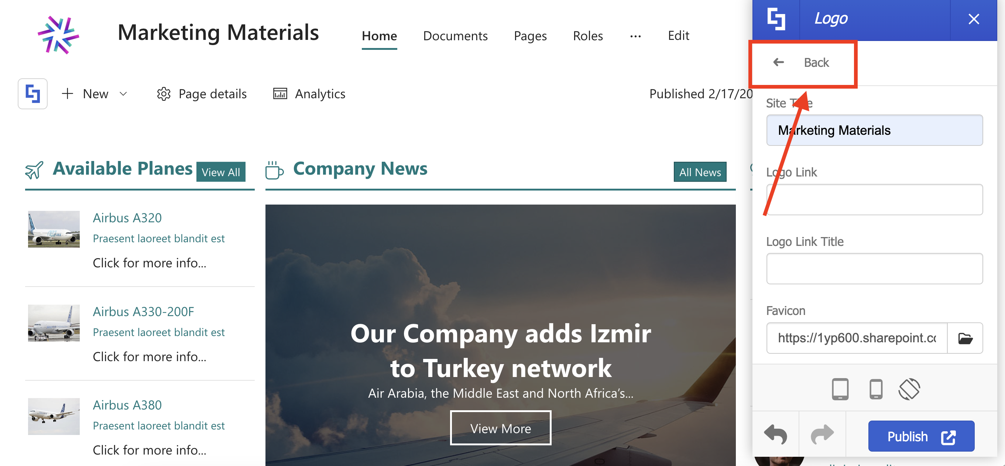1005x466 pixels.
Task: Click the Publish button
Action: (921, 436)
